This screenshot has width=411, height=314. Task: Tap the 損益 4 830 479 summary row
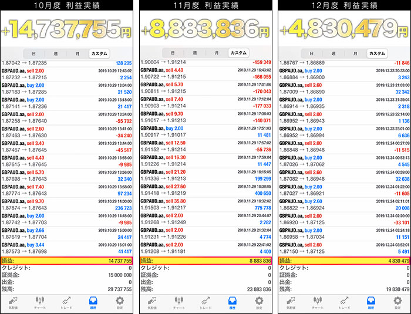pyautogui.click(x=344, y=261)
